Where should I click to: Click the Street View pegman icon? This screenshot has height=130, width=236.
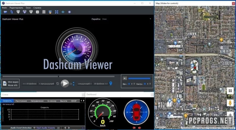[x=230, y=103]
